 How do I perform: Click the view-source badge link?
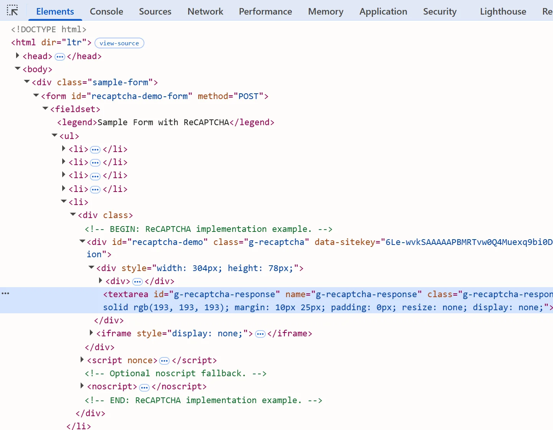tap(119, 43)
